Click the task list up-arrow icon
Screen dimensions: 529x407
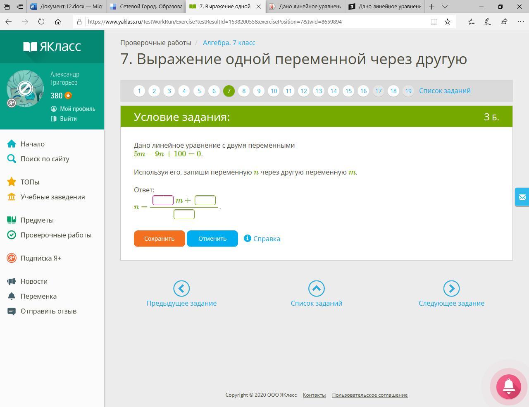pos(317,289)
